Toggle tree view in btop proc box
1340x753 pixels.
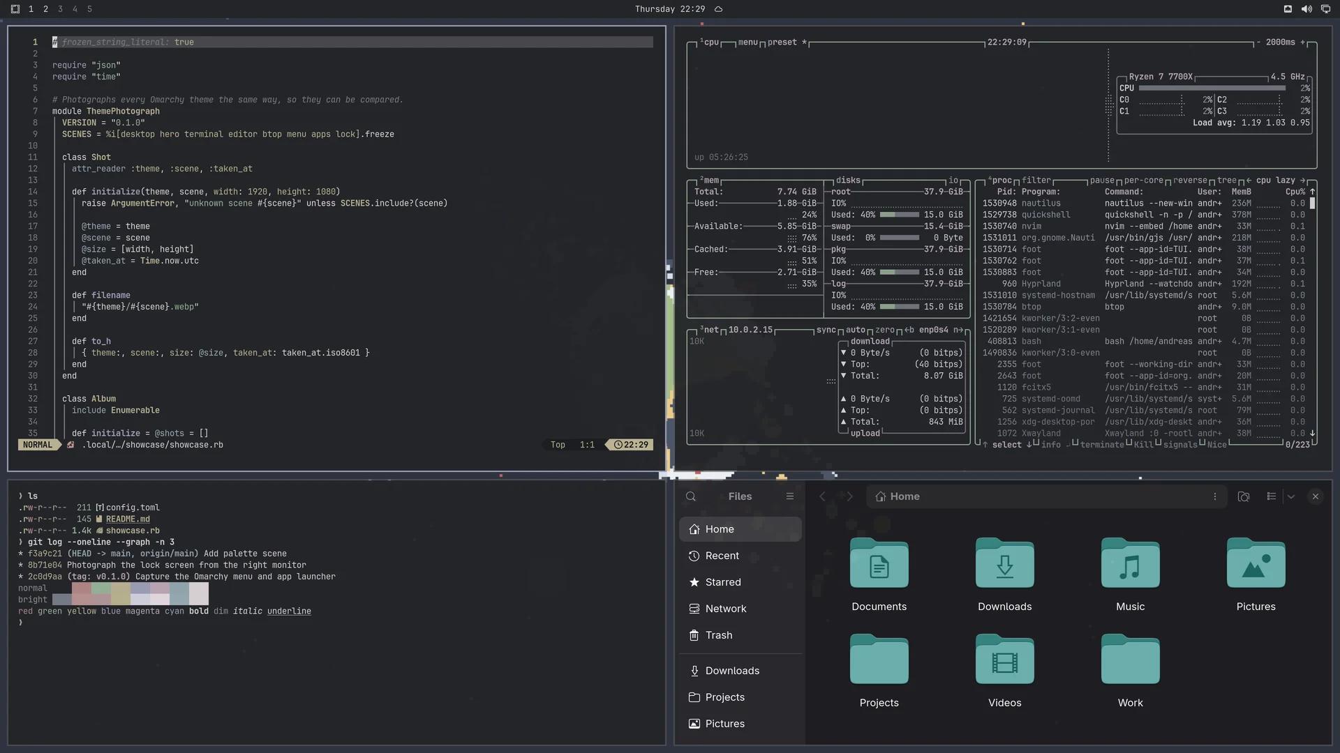point(1227,181)
